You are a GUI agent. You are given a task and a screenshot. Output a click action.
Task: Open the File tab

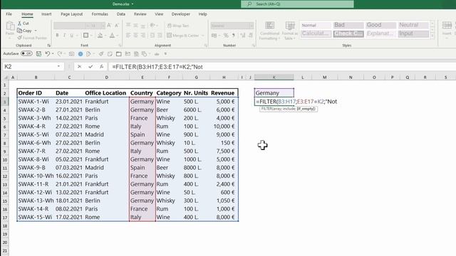(x=9, y=14)
